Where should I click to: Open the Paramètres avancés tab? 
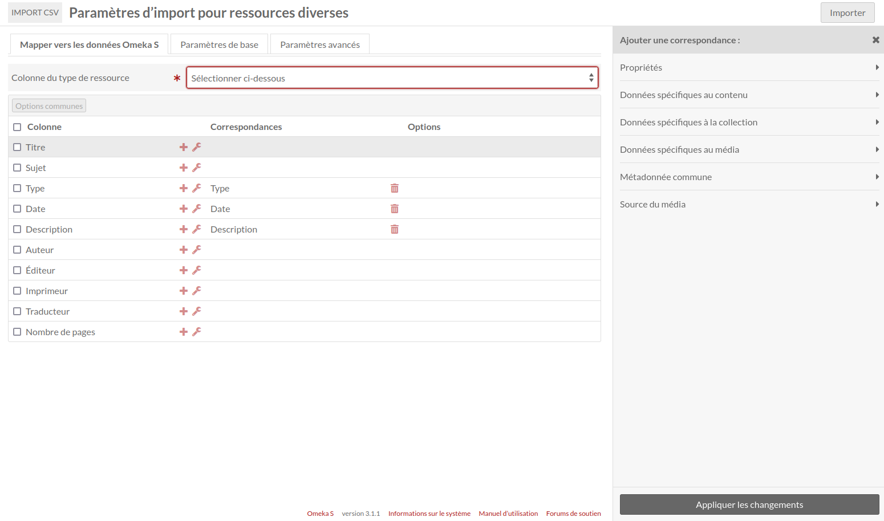point(320,44)
